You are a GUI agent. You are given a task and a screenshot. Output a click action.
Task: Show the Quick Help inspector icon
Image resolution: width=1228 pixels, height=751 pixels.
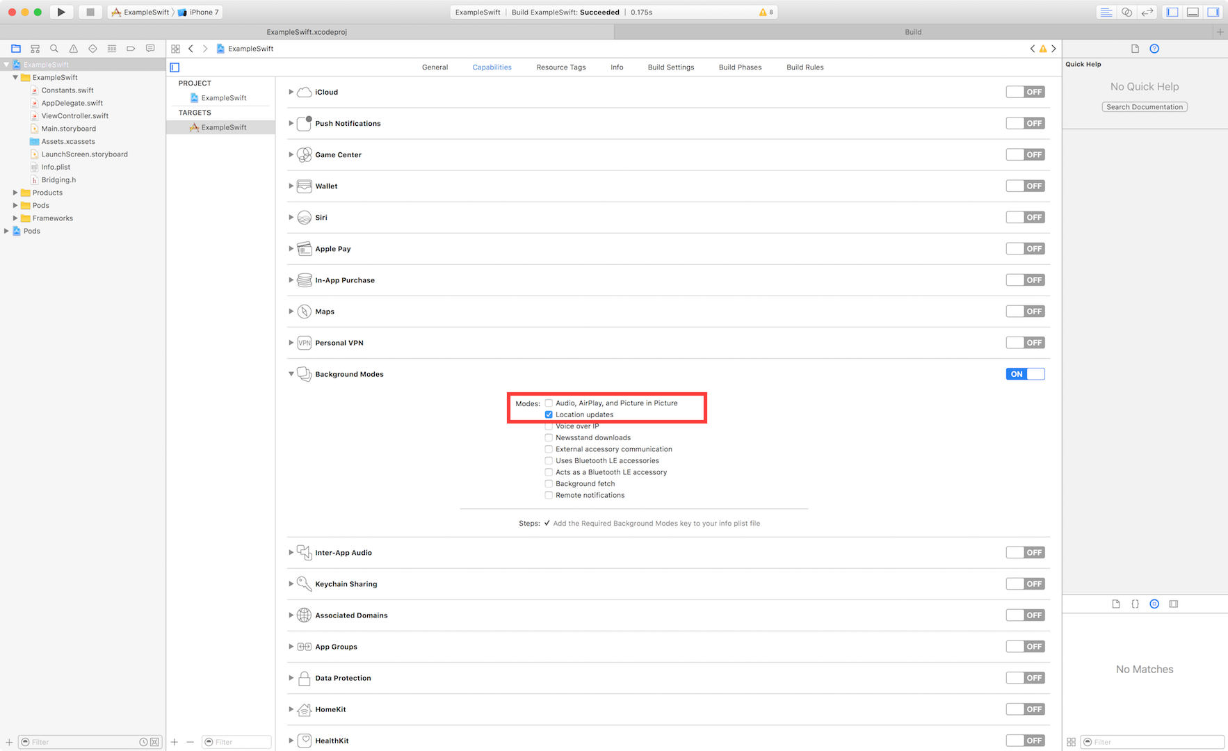pos(1154,49)
